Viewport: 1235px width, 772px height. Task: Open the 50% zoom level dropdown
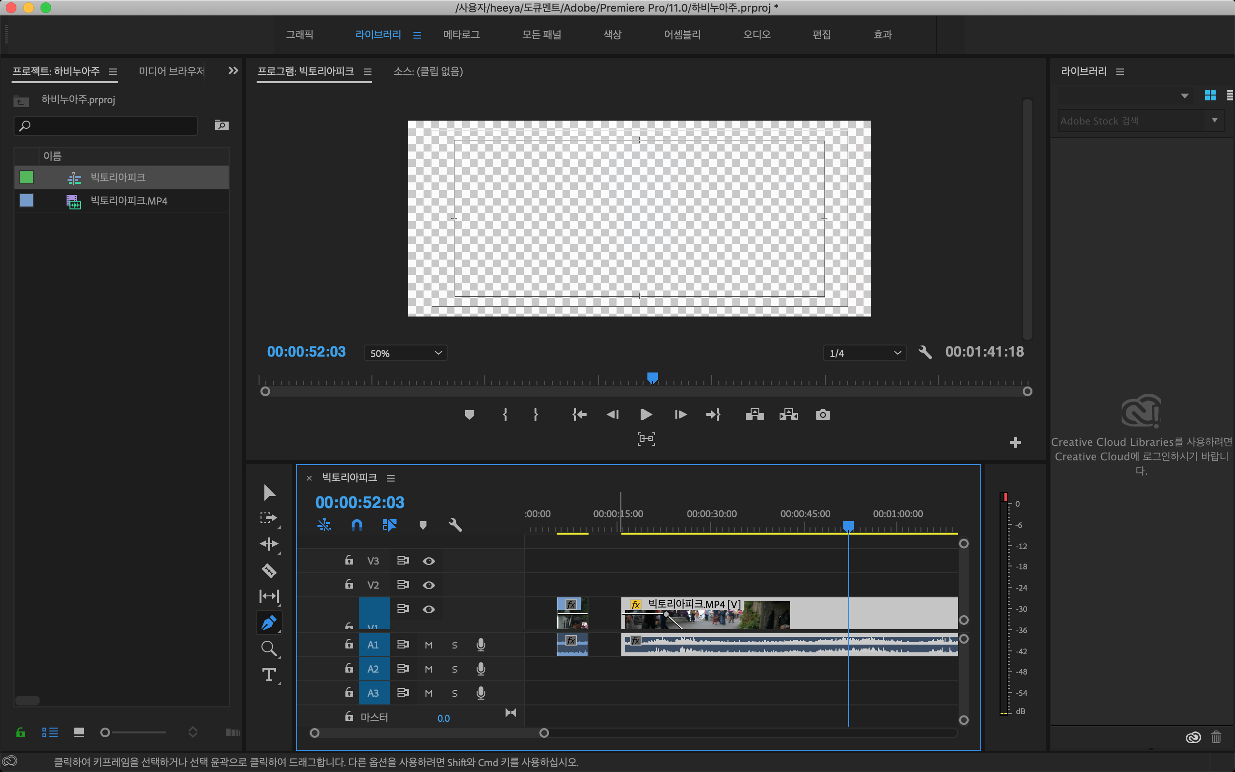coord(406,353)
